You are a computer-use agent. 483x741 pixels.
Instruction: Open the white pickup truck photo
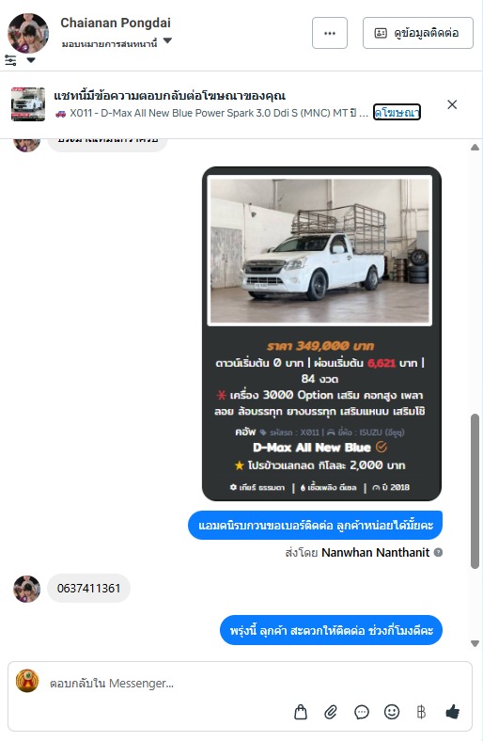pyautogui.click(x=319, y=250)
